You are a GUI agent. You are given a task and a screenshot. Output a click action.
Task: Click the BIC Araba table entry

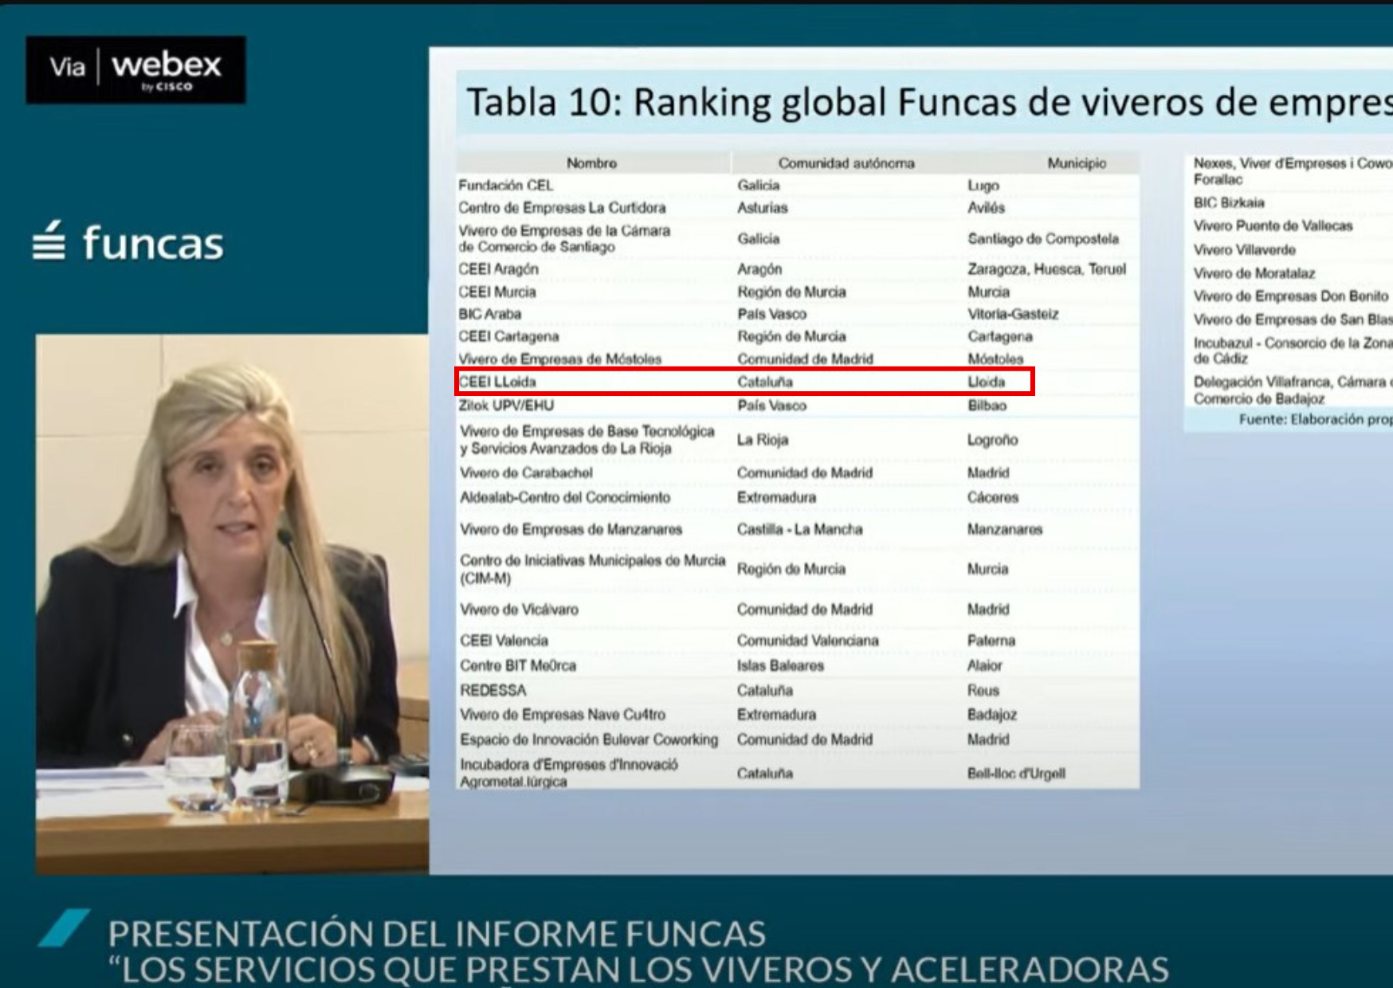[x=489, y=314]
